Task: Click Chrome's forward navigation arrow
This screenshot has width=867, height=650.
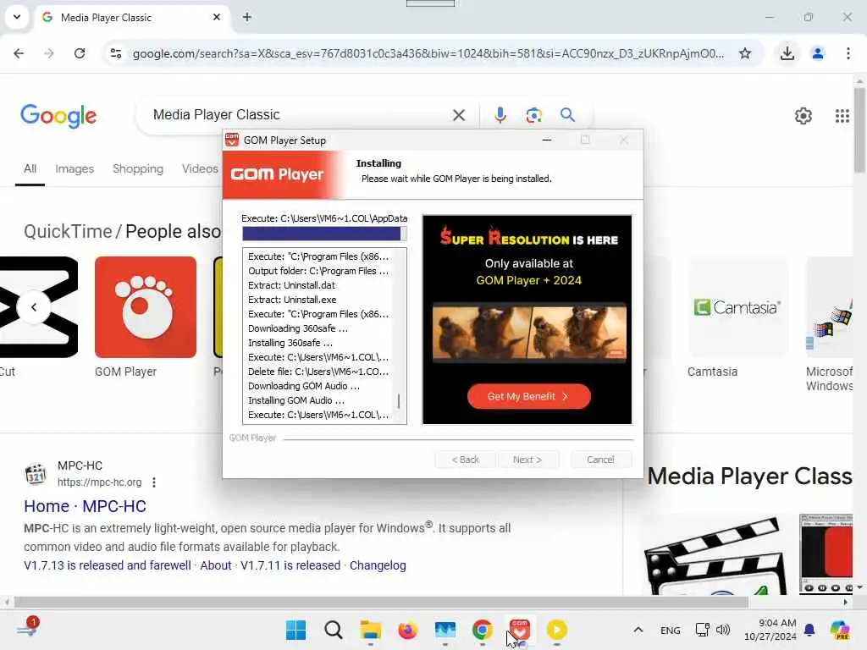Action: (x=49, y=53)
